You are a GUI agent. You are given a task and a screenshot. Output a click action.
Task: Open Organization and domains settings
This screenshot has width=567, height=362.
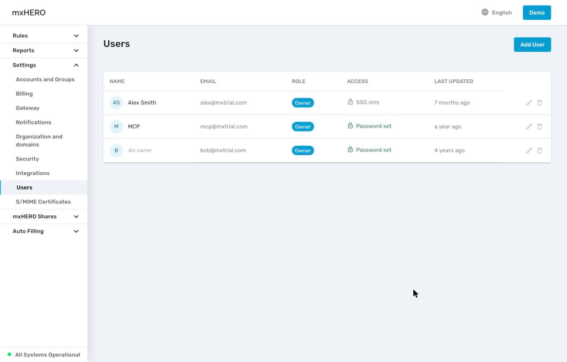pyautogui.click(x=39, y=141)
